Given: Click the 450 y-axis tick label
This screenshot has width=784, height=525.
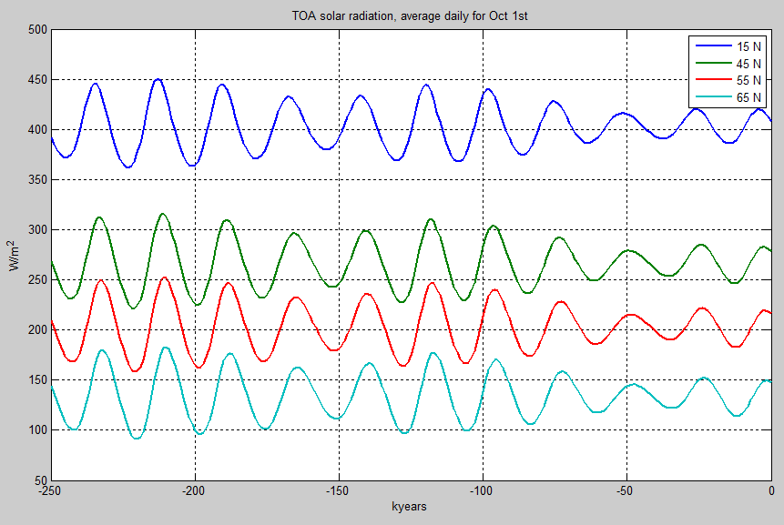Looking at the screenshot, I should pos(37,80).
